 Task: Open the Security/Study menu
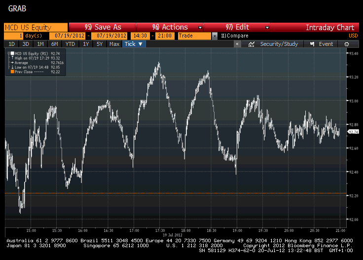273,44
